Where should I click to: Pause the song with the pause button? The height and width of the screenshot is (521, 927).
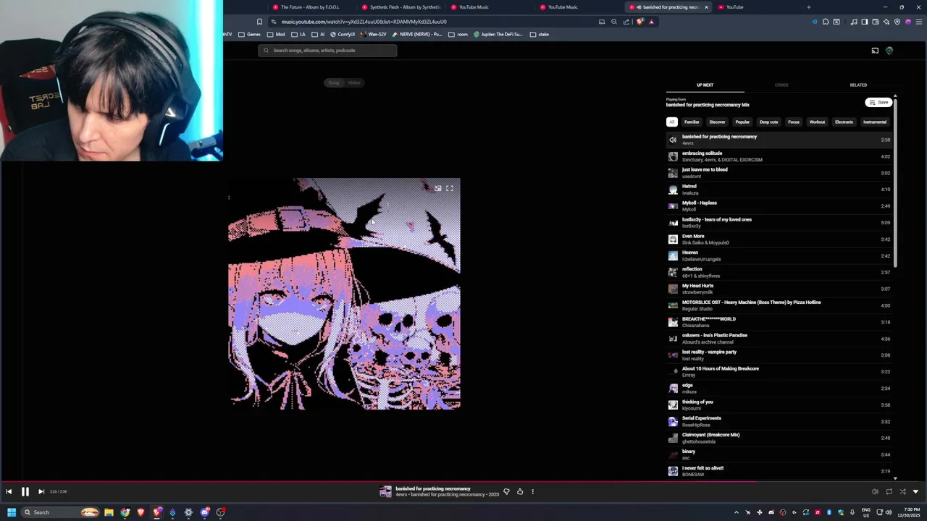coord(25,491)
